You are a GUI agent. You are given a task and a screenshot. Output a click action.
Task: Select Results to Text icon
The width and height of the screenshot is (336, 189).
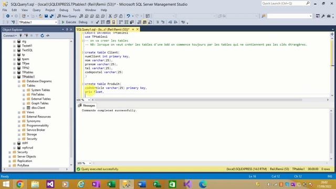[x=139, y=22]
